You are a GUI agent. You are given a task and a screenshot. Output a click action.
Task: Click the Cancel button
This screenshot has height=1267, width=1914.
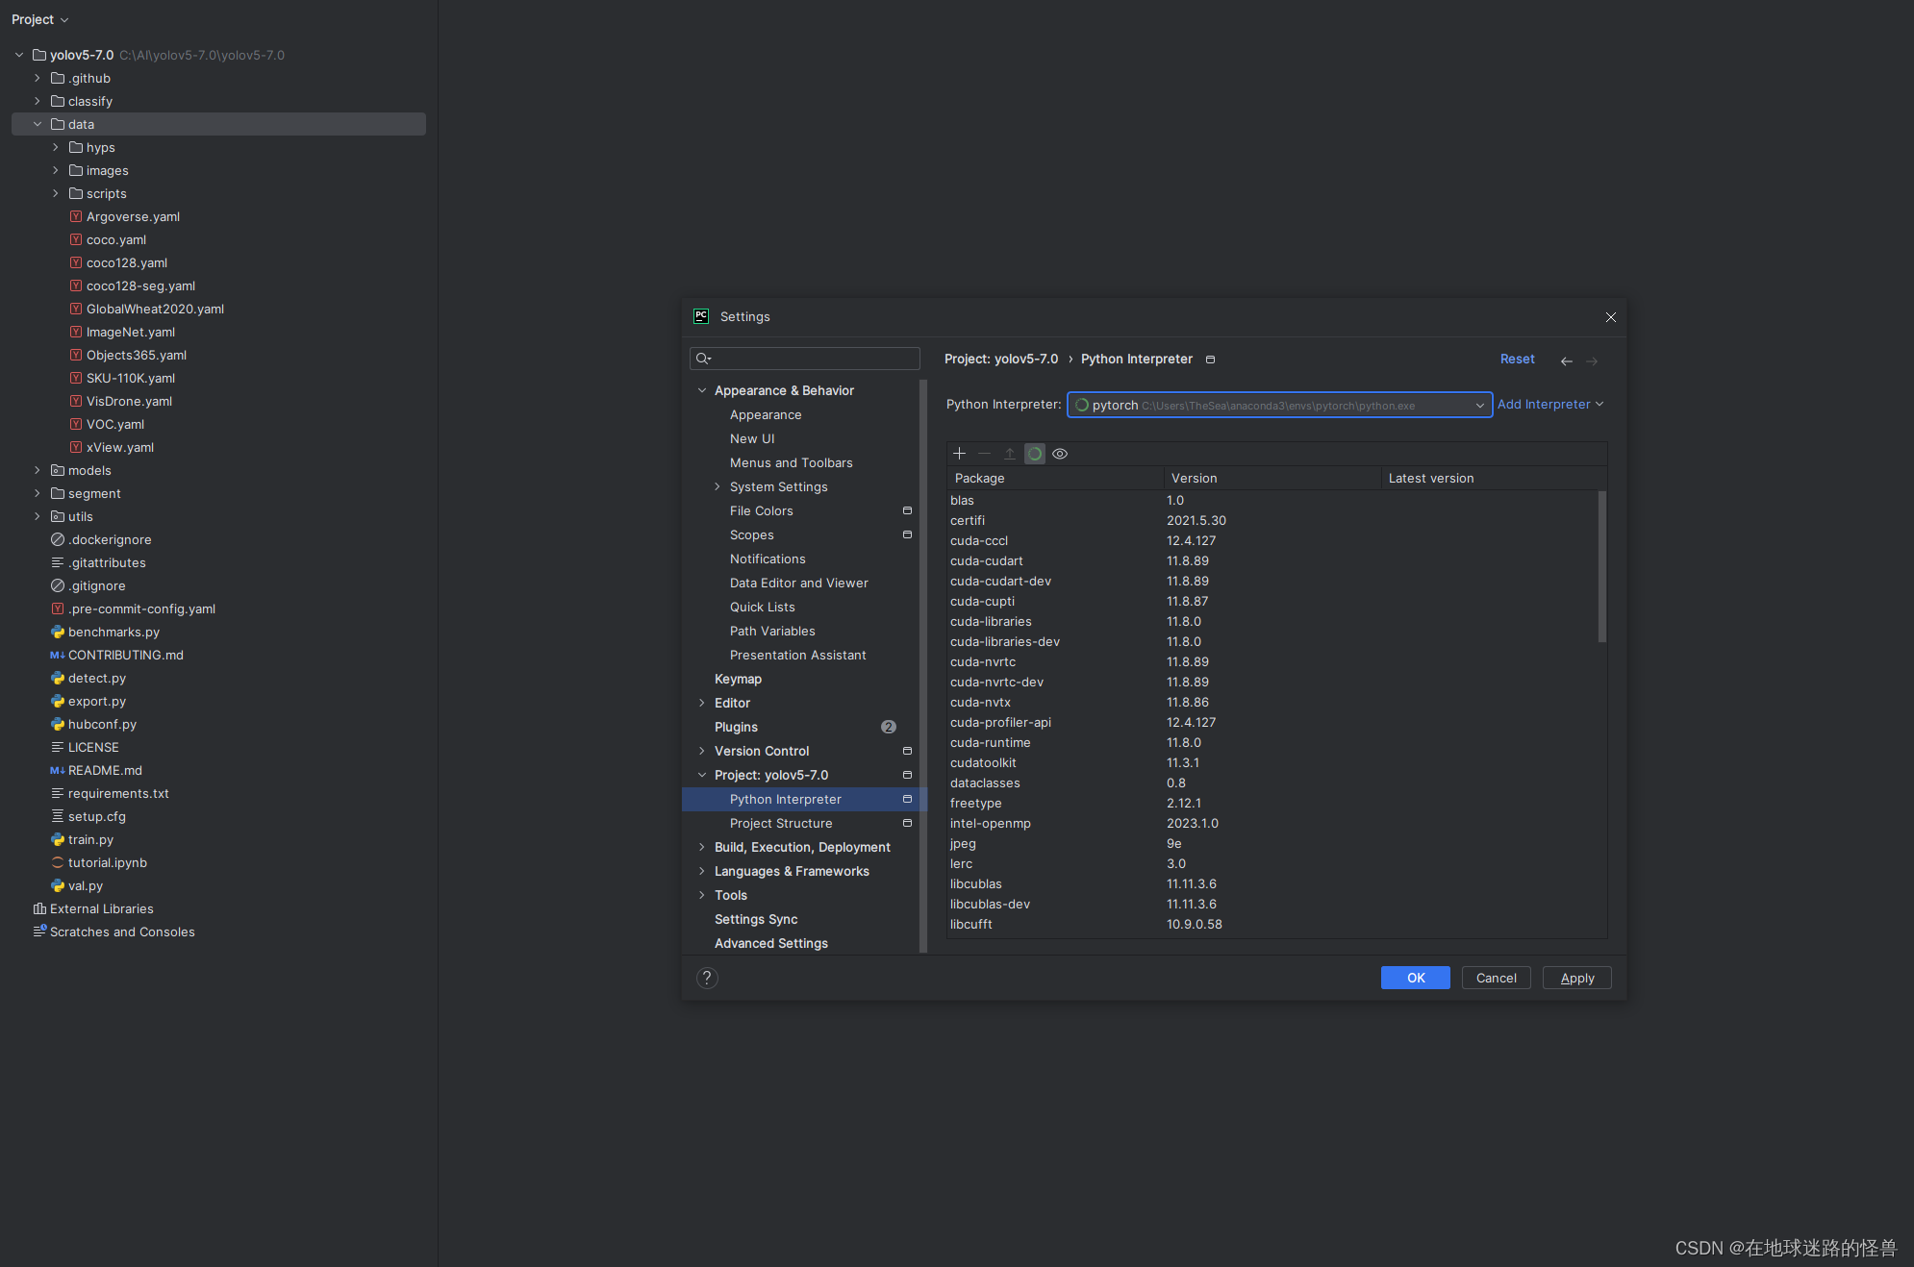pos(1497,978)
